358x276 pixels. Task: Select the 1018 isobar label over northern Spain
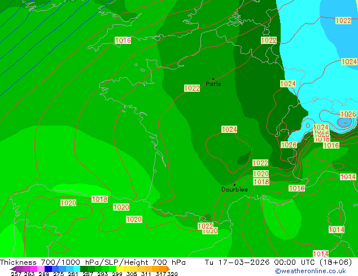(99, 199)
